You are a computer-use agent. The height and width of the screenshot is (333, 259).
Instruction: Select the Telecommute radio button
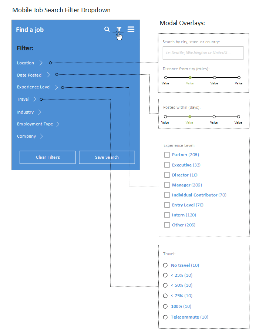click(165, 317)
